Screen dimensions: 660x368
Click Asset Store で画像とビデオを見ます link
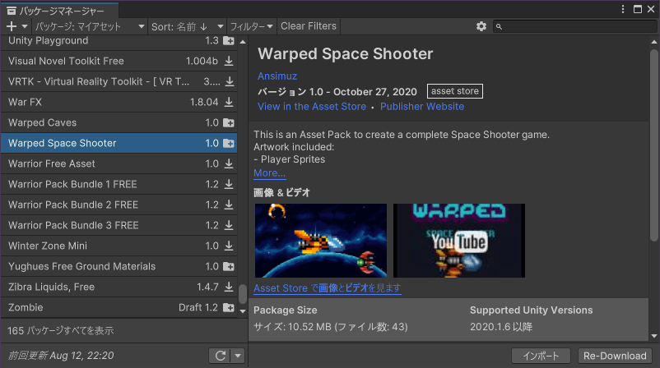(327, 288)
